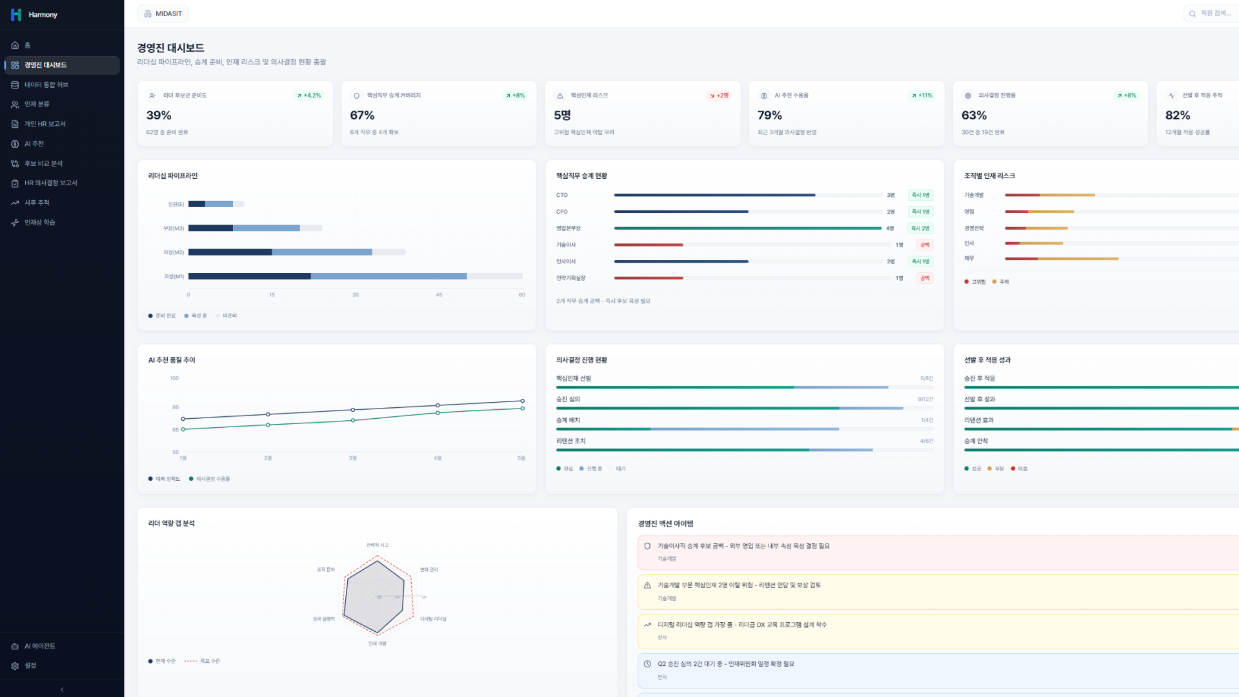The image size is (1239, 697).
Task: Click the 인재 분류 people icon
Action: point(15,105)
